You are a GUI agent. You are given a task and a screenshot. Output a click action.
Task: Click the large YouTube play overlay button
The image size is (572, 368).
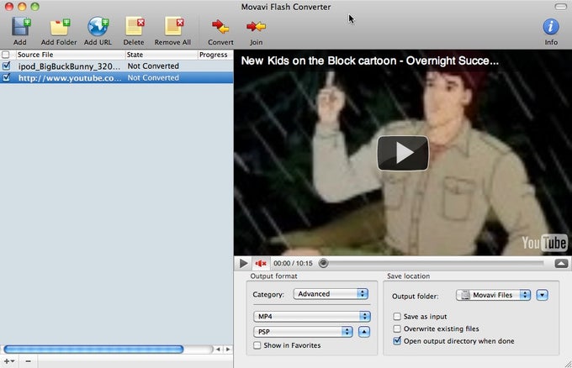click(403, 153)
